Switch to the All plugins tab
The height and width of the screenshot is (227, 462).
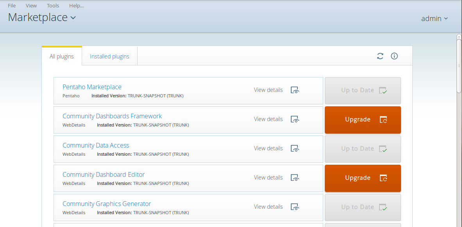pos(62,56)
